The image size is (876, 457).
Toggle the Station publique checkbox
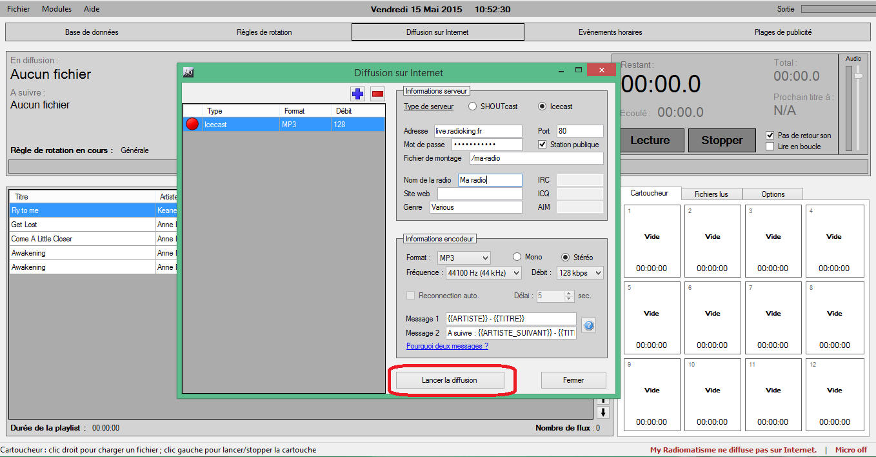(x=543, y=145)
